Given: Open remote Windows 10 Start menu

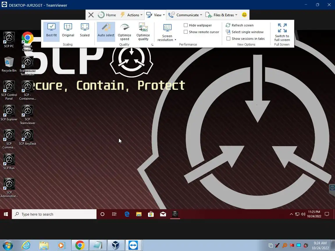Looking at the screenshot, I should (6, 214).
